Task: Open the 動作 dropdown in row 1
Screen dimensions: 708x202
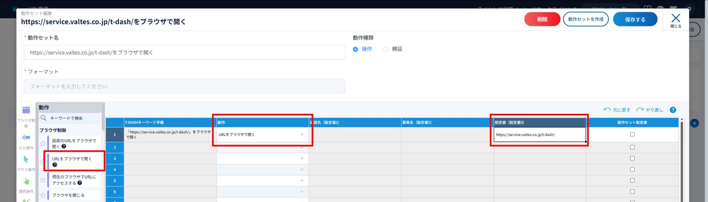Action: coord(302,135)
